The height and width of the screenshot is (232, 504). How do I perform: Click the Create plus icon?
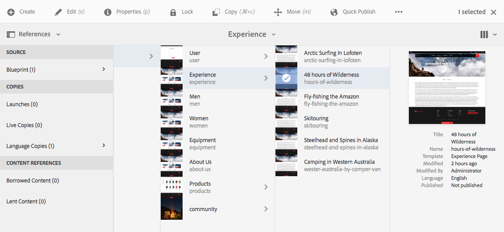tap(11, 12)
